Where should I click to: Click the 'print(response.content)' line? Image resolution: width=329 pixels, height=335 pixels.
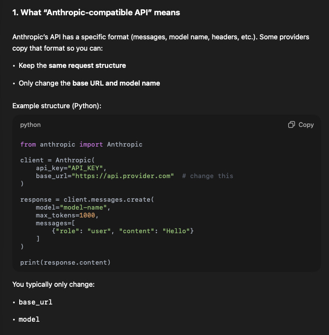click(x=65, y=262)
